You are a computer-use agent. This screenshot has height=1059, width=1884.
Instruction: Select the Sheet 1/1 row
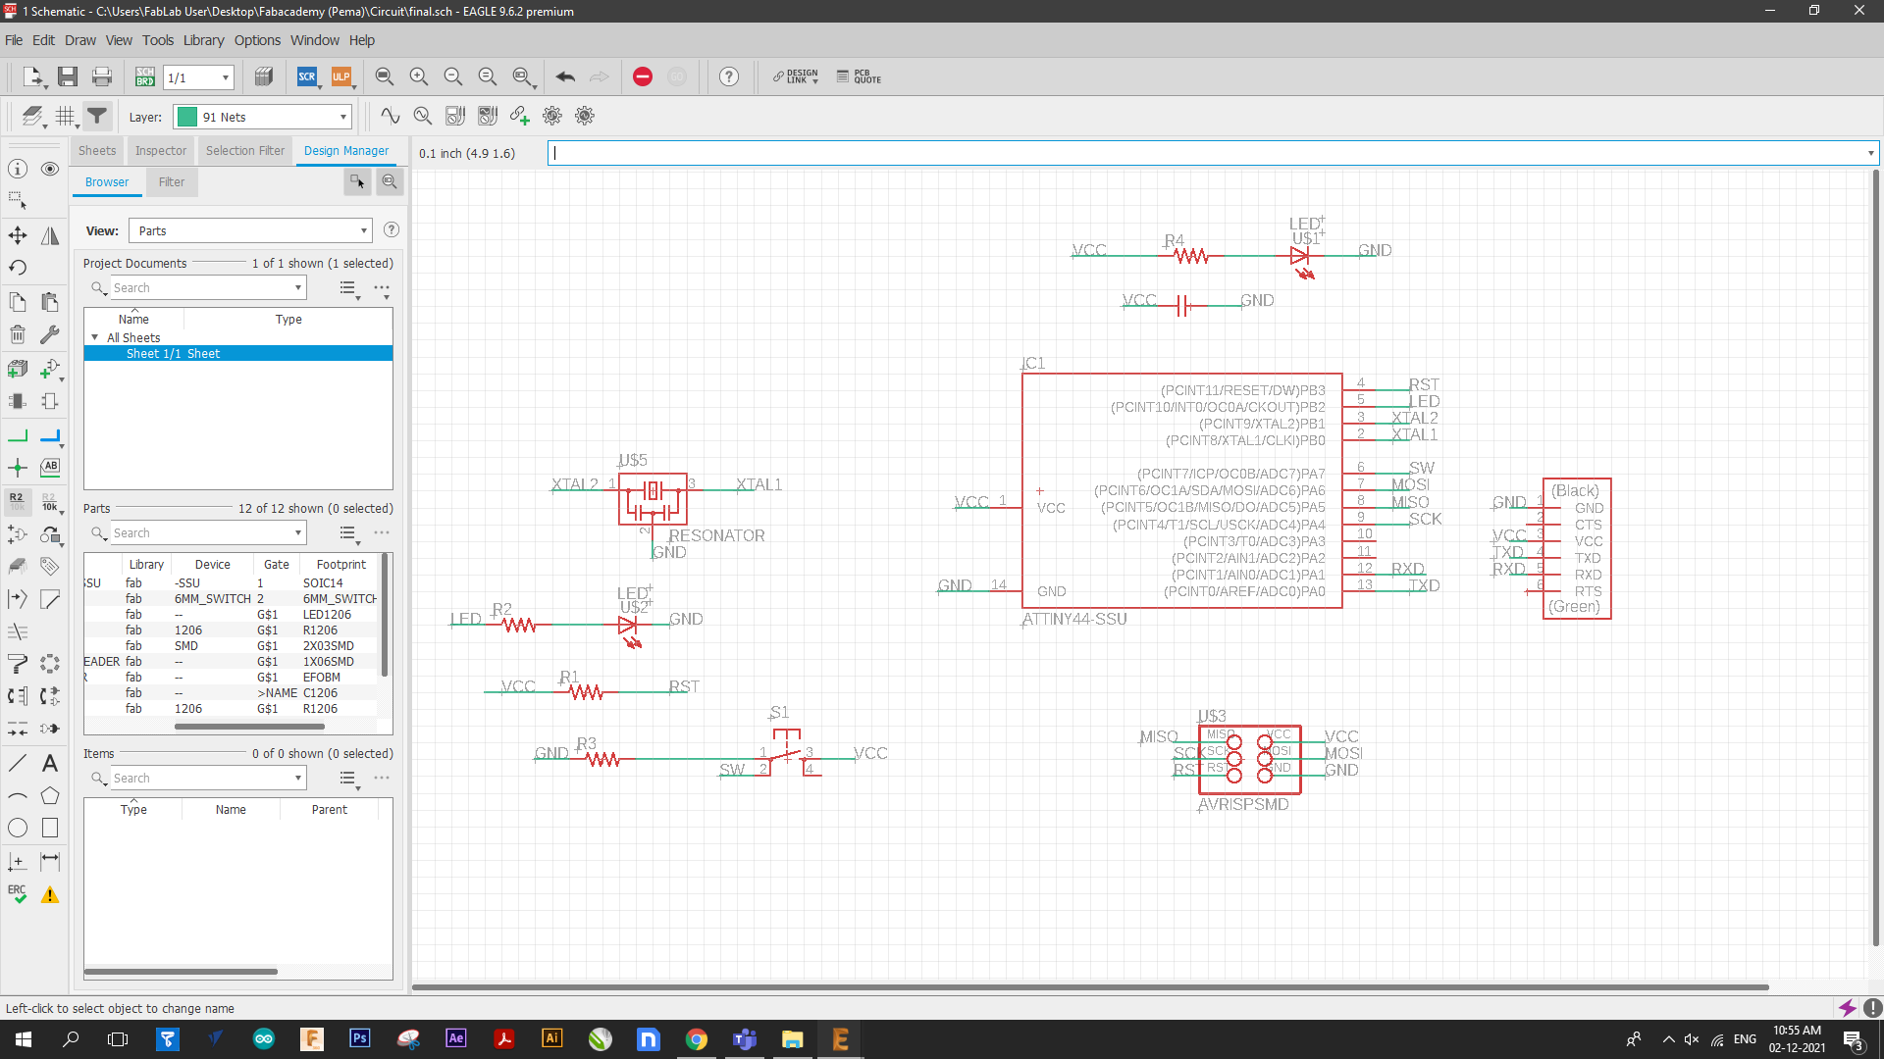238,353
